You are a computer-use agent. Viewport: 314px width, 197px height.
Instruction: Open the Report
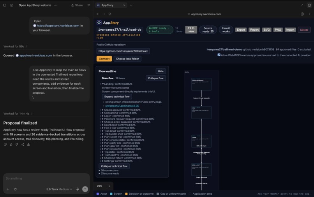coord(254,30)
